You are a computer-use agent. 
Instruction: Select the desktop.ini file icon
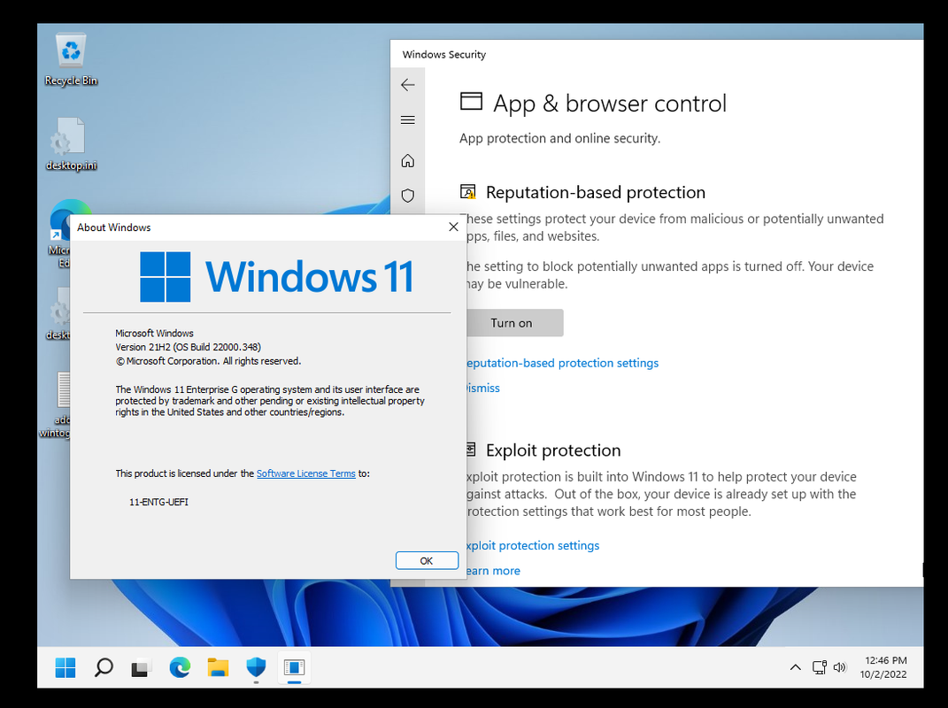click(71, 144)
